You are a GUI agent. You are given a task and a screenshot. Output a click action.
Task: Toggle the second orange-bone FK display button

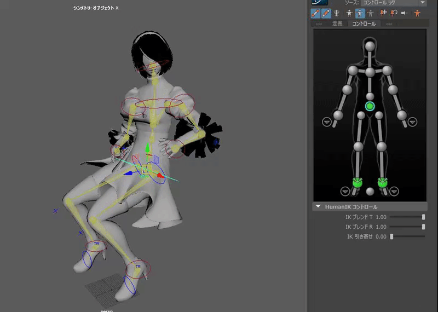tap(326, 13)
